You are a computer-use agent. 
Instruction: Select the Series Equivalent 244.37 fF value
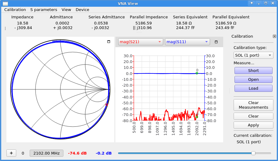coord(185,28)
